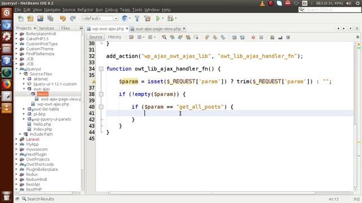The image size is (362, 203).
Task: Click the New Project toolbar icon
Action: click(30, 19)
